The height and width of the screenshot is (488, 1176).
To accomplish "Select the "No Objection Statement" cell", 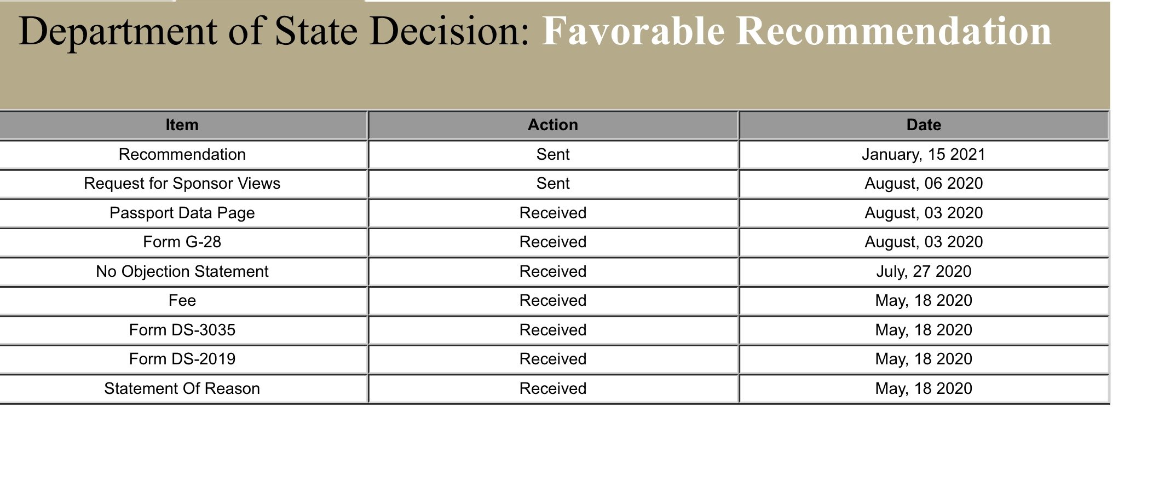I will pyautogui.click(x=182, y=272).
